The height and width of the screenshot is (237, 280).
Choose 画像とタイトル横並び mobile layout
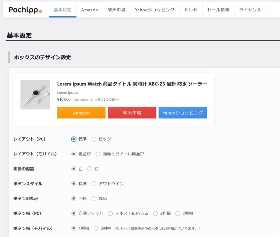coord(98,154)
